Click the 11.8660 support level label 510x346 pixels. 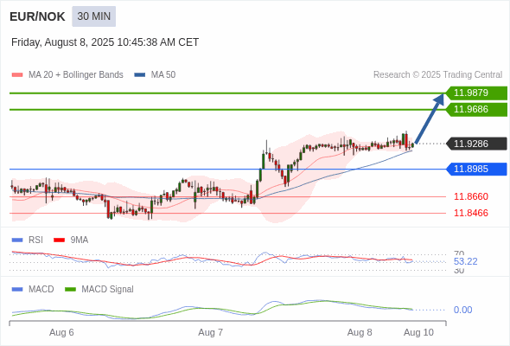(471, 196)
